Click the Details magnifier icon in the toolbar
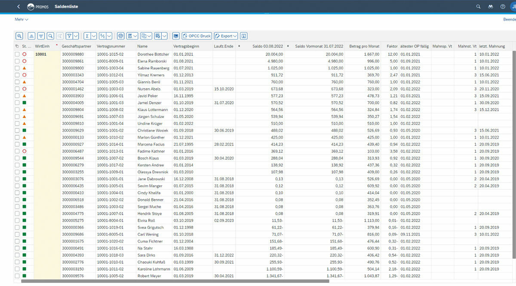The image size is (516, 286). (x=19, y=36)
